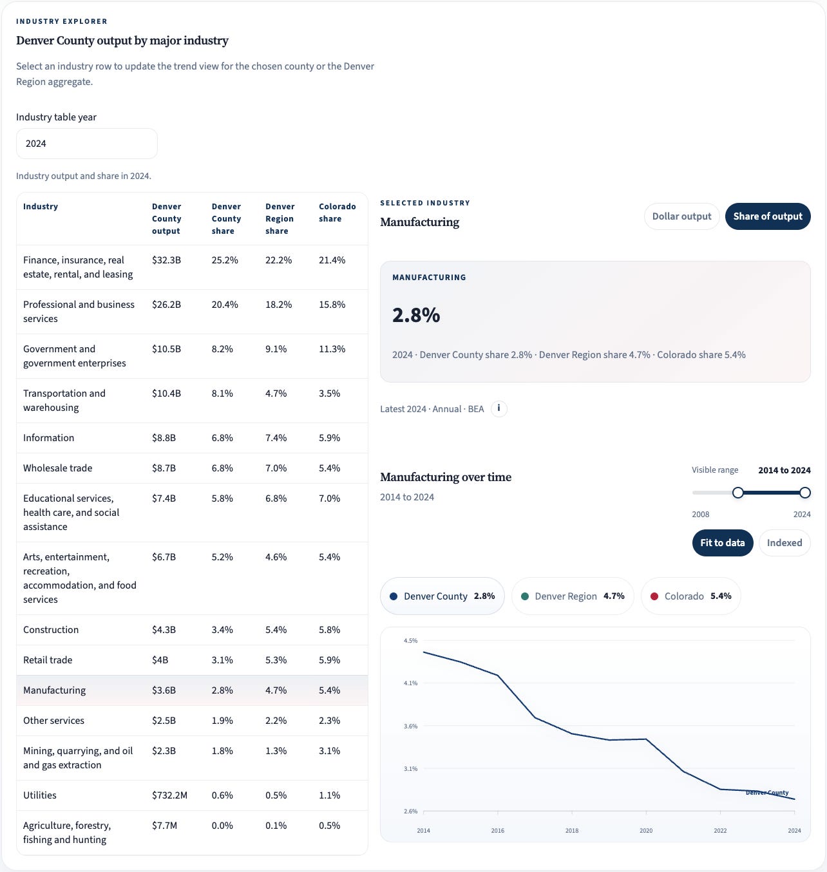Image resolution: width=827 pixels, height=872 pixels.
Task: Select Educational services, health care row
Action: coord(192,513)
